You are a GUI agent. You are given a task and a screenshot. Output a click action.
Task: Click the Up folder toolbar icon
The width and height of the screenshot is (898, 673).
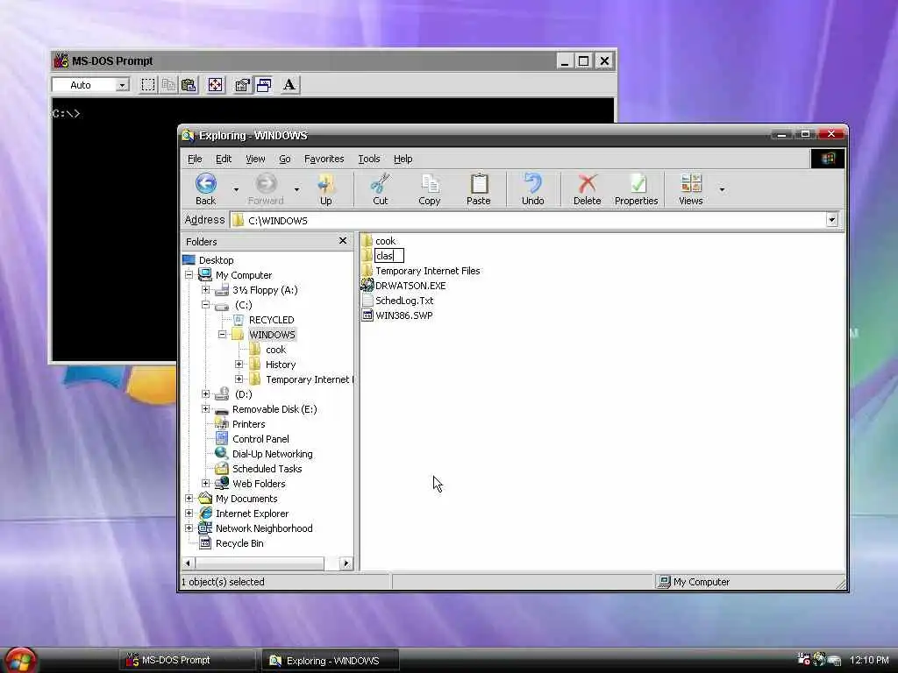click(326, 184)
